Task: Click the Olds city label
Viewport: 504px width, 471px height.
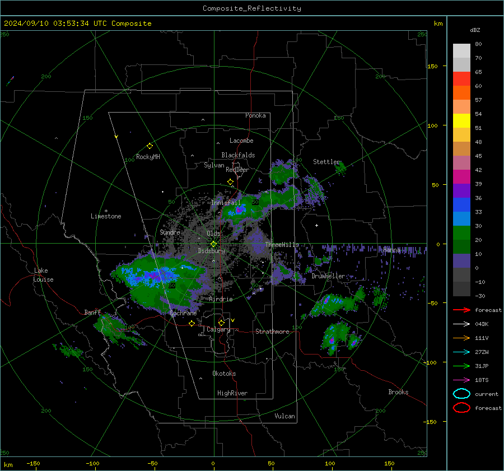Action: [x=213, y=233]
